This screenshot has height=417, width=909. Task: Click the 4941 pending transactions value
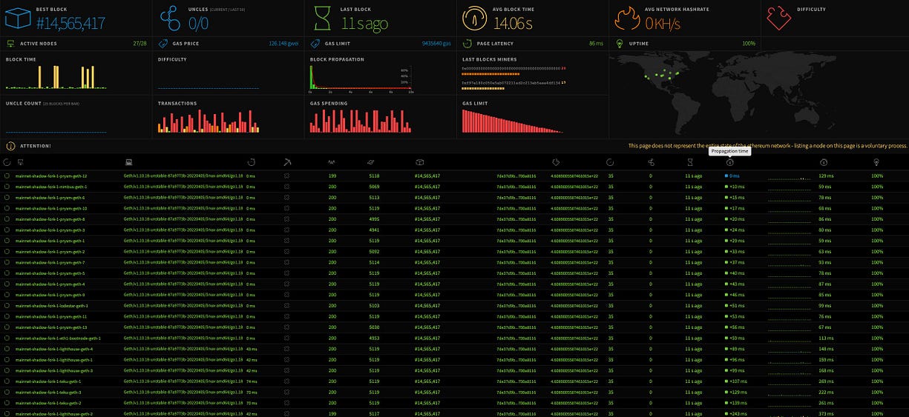click(374, 230)
